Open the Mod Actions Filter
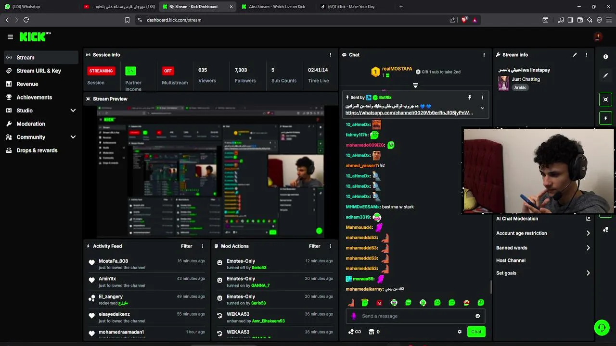This screenshot has height=346, width=616. [314, 246]
